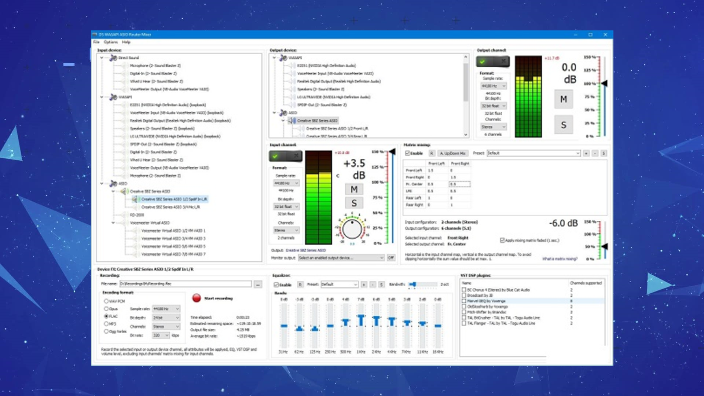704x396 pixels.
Task: Open input channel Sample rate dropdown
Action: pos(286,183)
